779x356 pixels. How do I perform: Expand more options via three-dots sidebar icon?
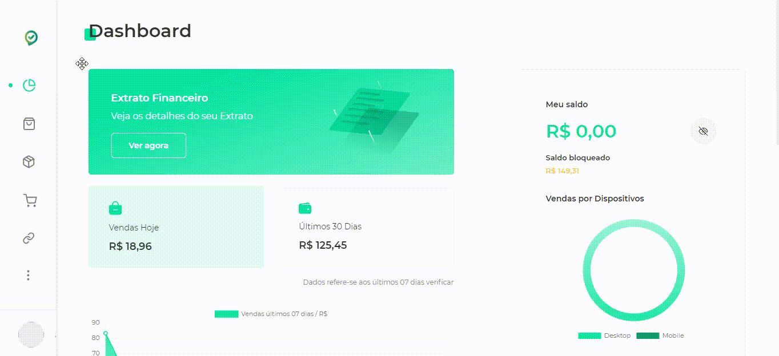click(x=28, y=276)
